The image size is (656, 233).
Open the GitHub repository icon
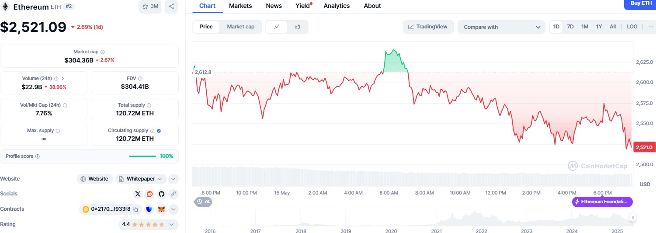tap(161, 194)
